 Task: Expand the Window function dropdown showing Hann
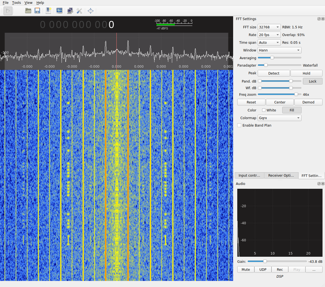(x=279, y=50)
